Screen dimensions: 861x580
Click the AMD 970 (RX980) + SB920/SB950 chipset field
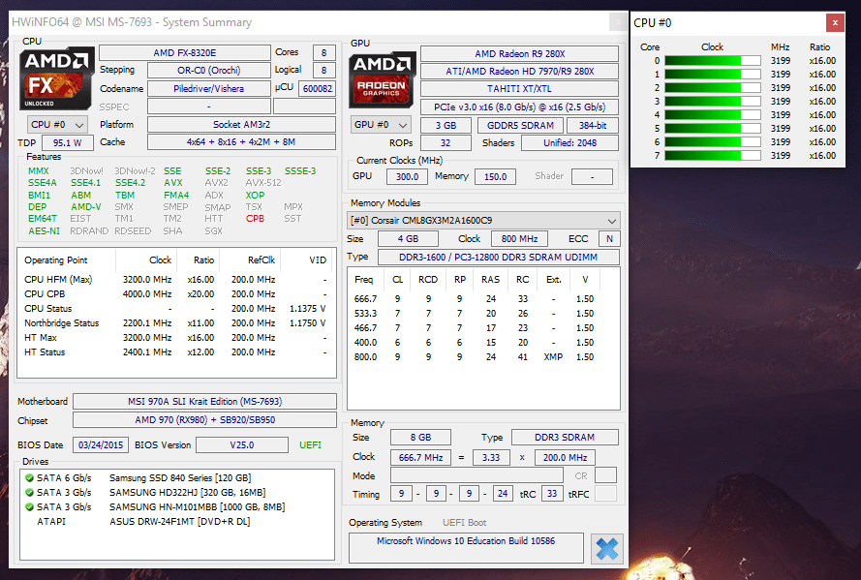[x=204, y=420]
